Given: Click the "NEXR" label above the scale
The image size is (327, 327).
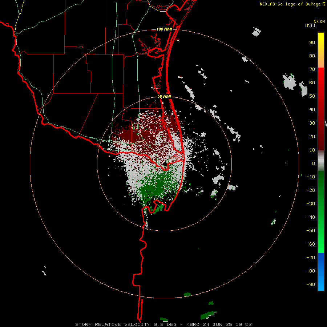Looking at the screenshot, I should coord(319,22).
